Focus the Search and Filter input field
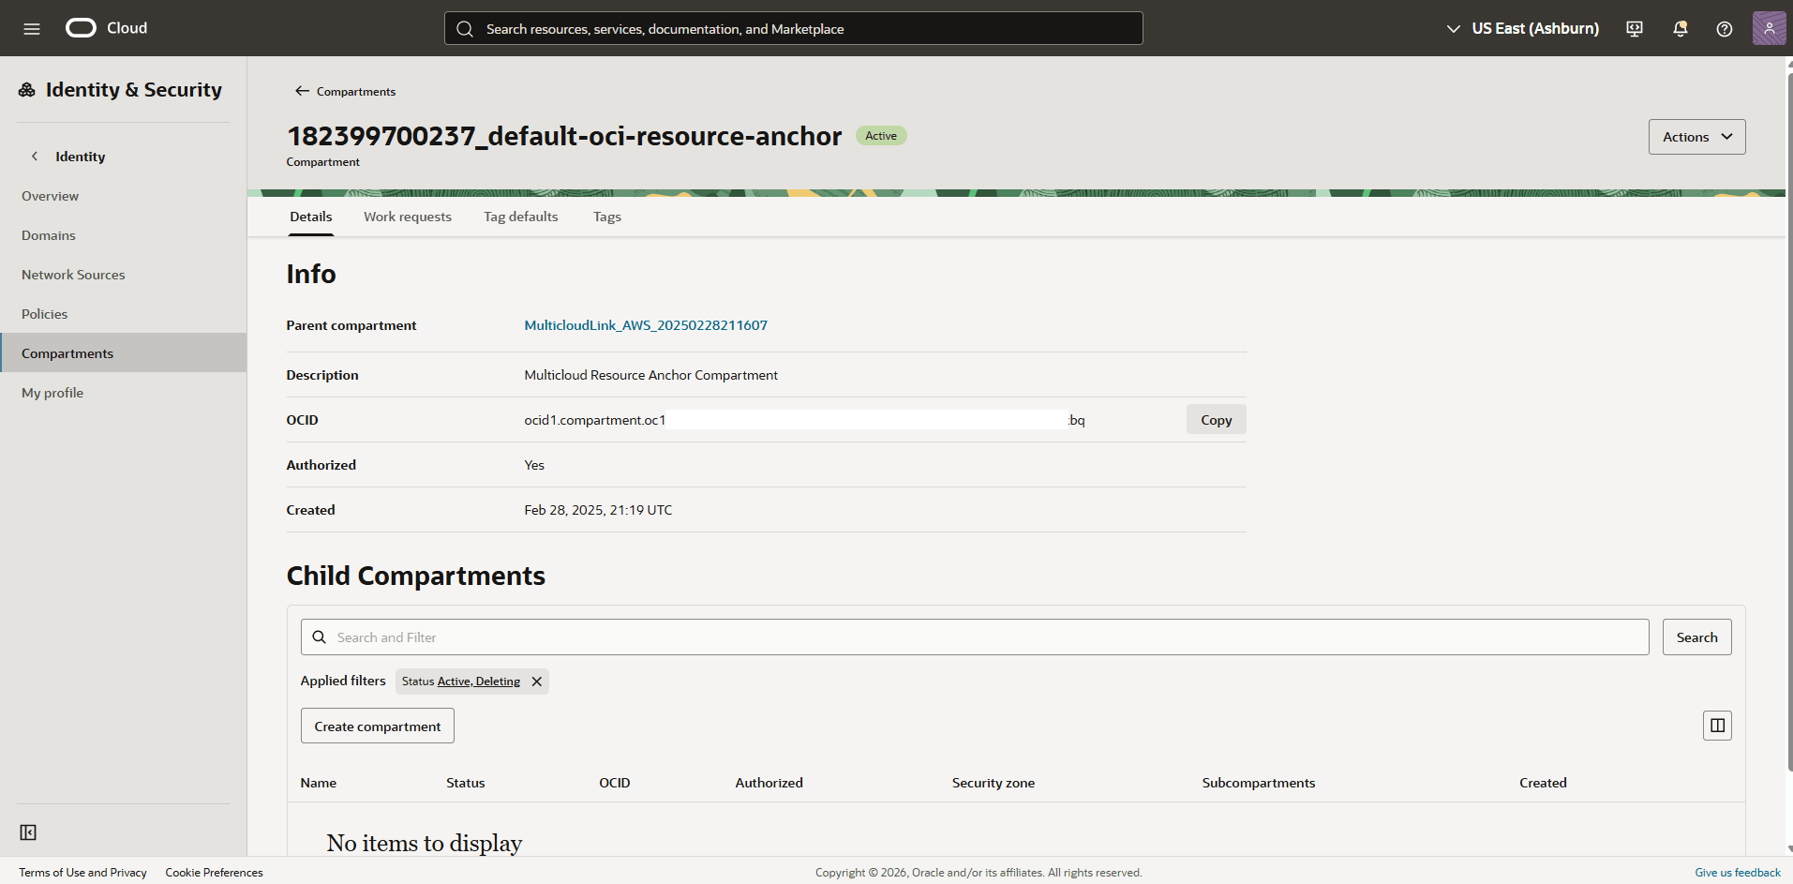 click(x=975, y=637)
